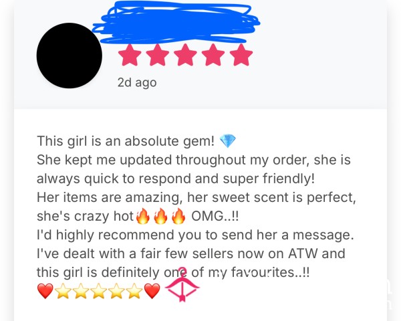Click the pink bow and arrow logo

coord(182,284)
